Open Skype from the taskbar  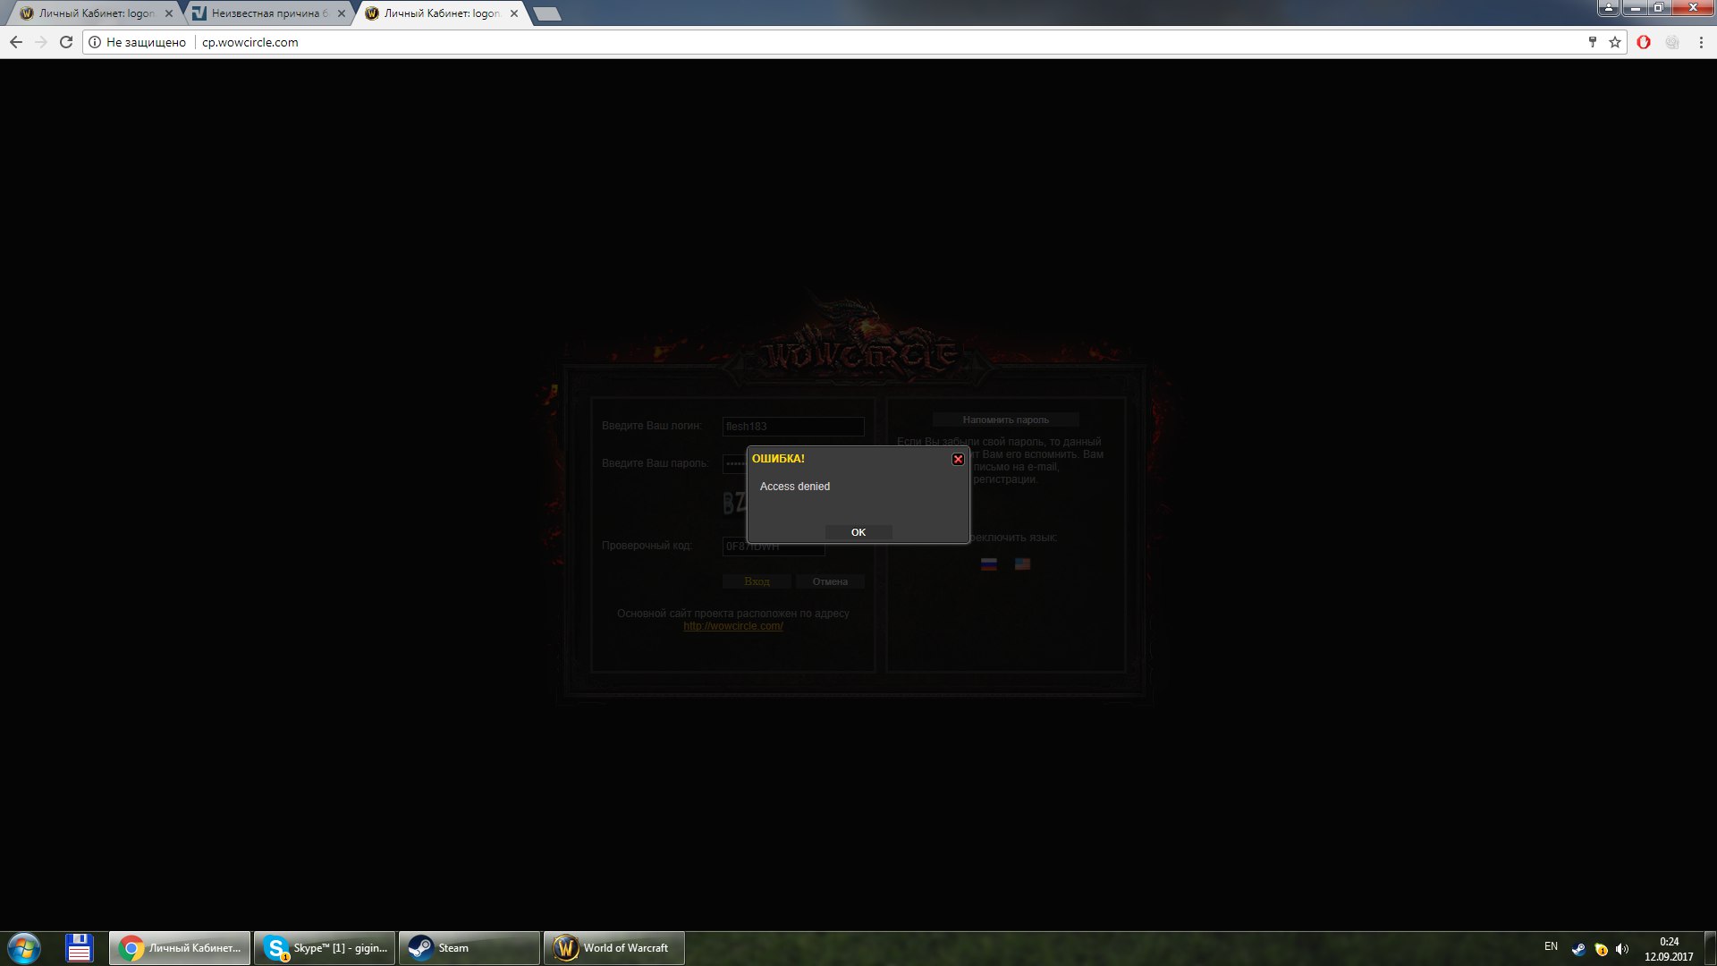(325, 947)
